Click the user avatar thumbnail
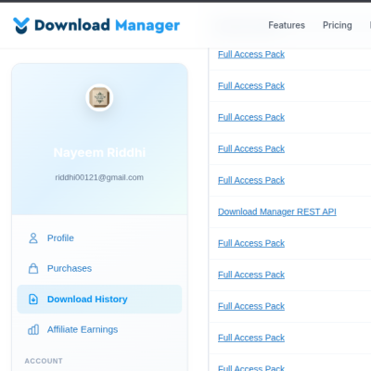 99,97
